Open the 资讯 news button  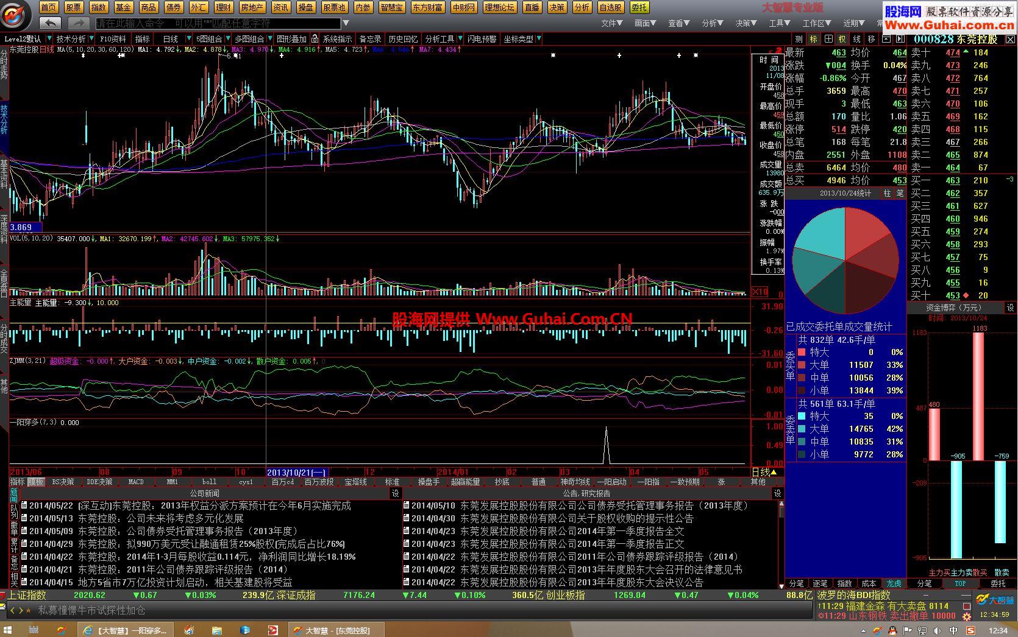281,7
